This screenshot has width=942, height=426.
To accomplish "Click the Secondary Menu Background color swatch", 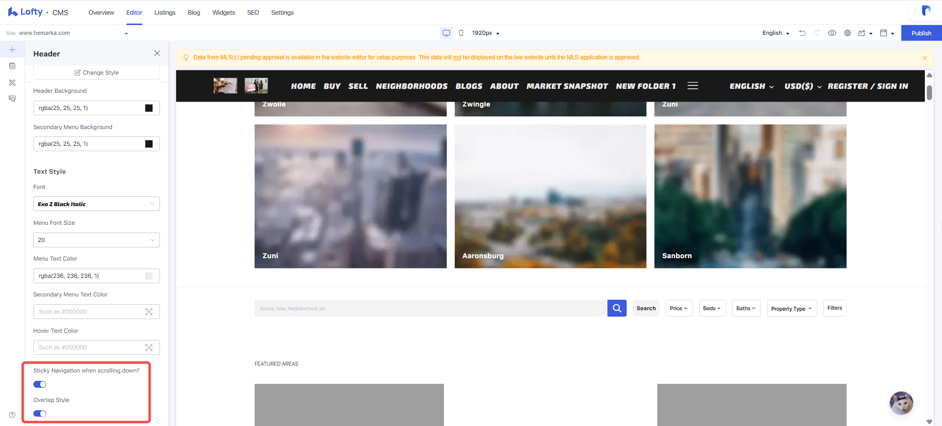I will (x=149, y=144).
